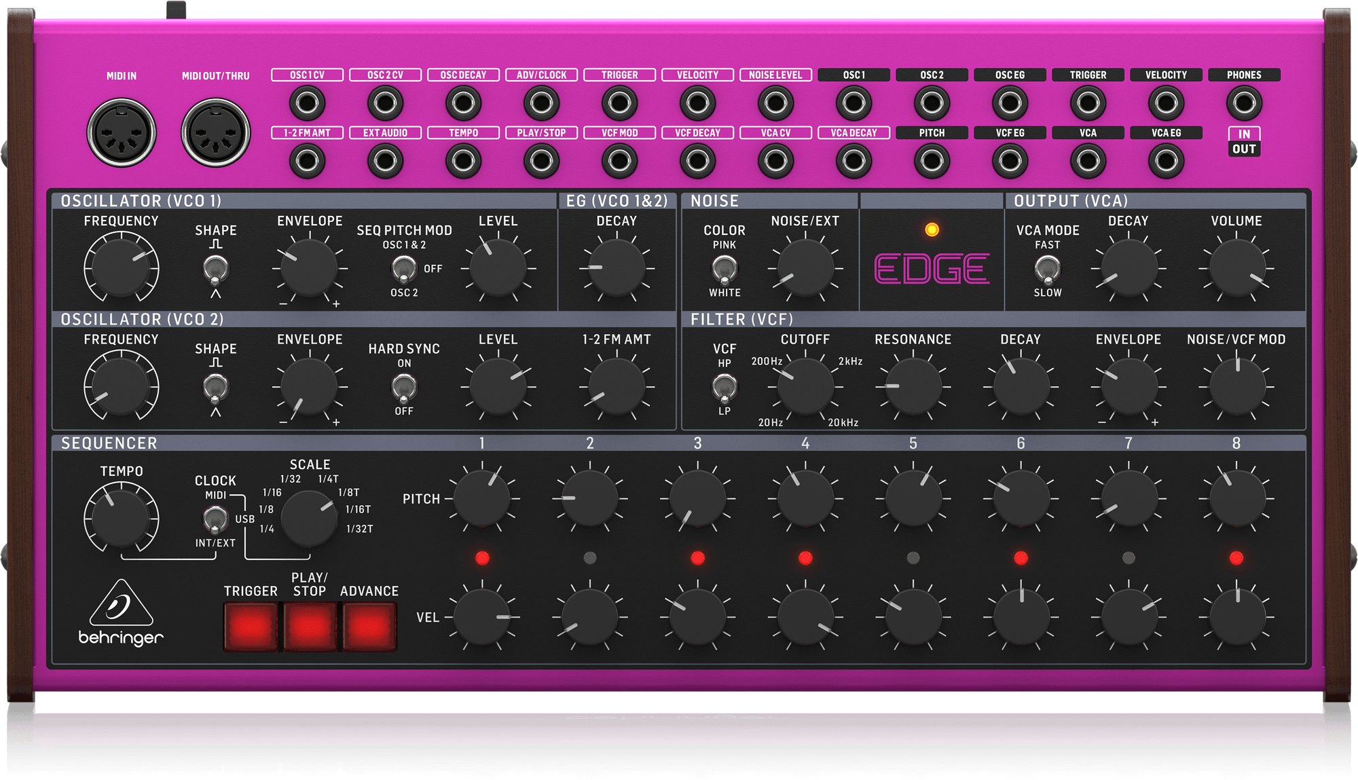This screenshot has width=1358, height=780.
Task: Click the EXT AUDIO input jack
Action: (x=386, y=161)
